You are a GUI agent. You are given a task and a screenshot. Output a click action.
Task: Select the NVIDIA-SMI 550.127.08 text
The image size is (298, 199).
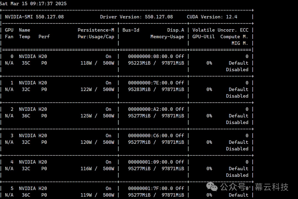(x=34, y=17)
